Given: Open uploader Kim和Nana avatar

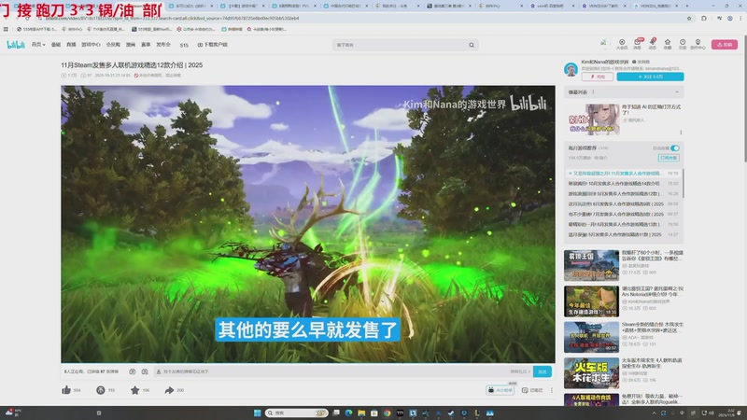Looking at the screenshot, I should 571,69.
